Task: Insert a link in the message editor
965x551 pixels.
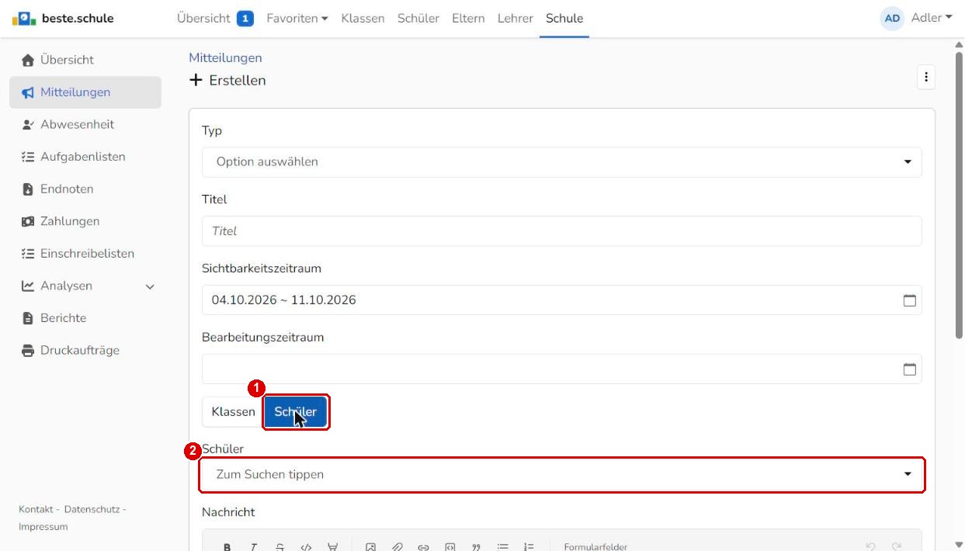Action: [x=423, y=547]
